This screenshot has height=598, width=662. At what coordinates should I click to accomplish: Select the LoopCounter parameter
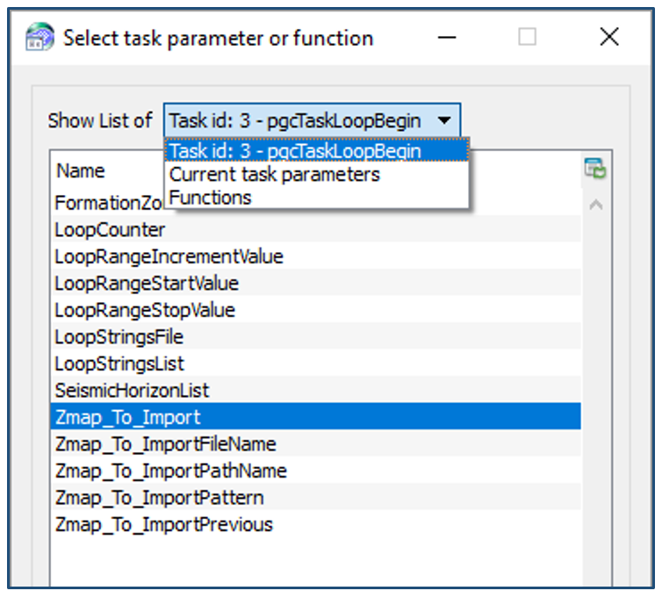[x=110, y=230]
